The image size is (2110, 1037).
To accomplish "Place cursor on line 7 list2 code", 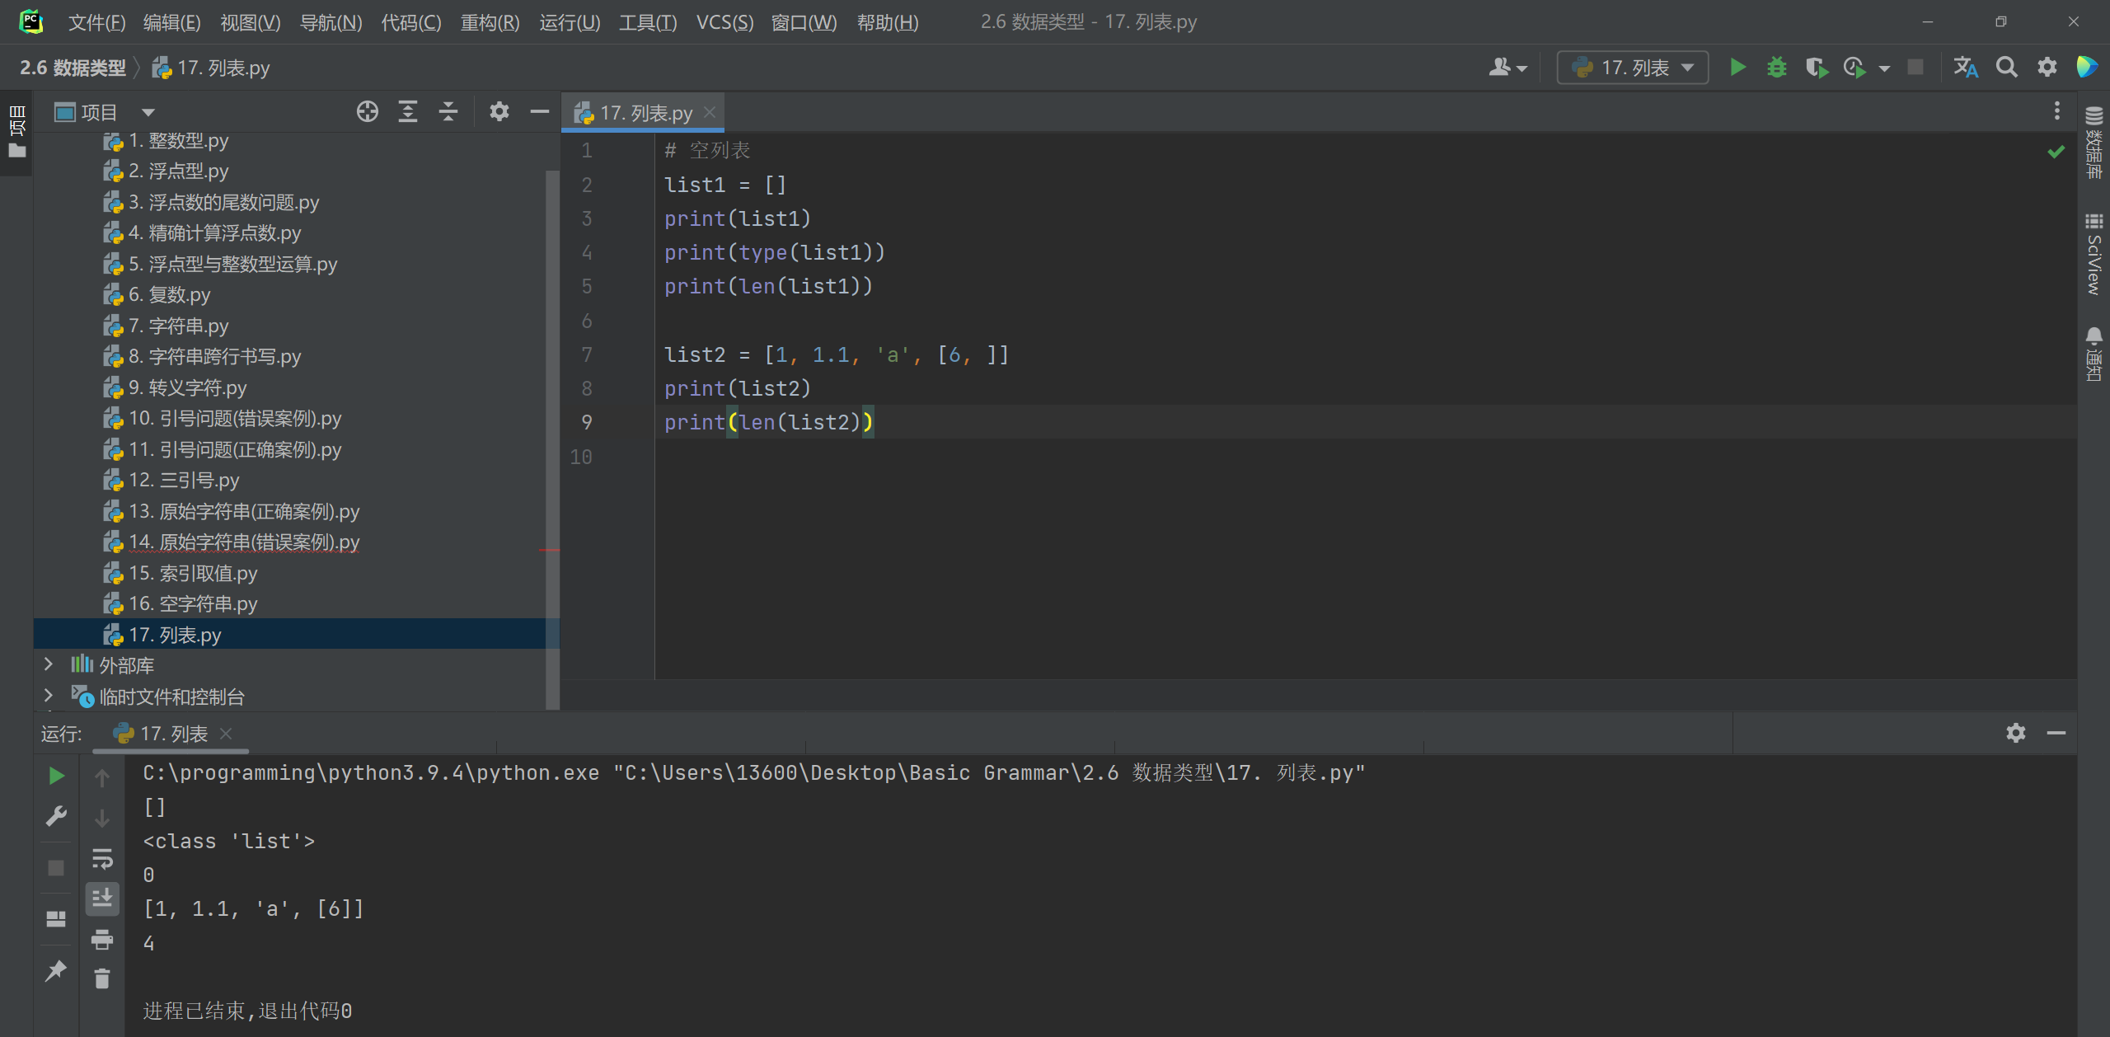I will (837, 354).
